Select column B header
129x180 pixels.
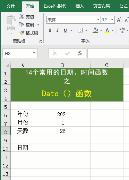tap(62, 65)
